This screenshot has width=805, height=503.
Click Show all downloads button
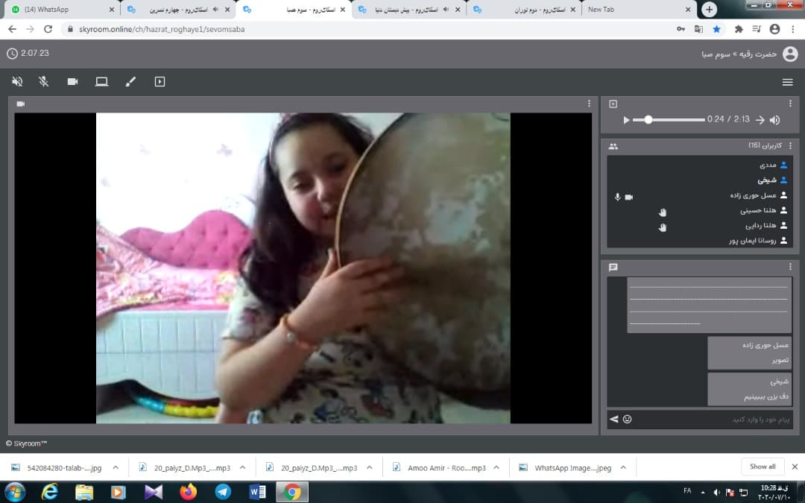pyautogui.click(x=762, y=466)
